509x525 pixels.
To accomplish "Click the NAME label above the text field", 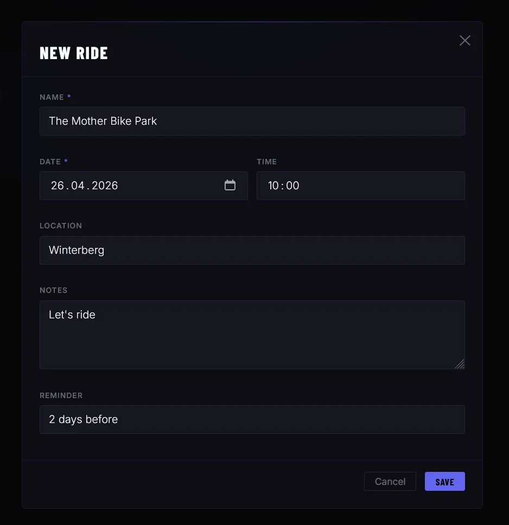I will coord(50,97).
